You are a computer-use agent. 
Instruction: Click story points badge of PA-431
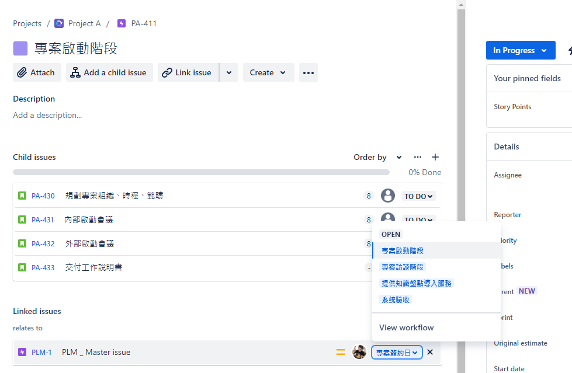369,219
